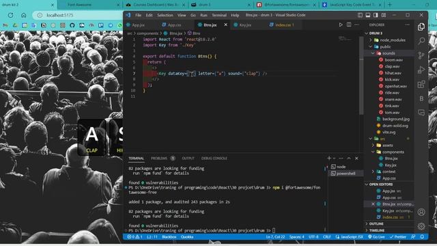The height and width of the screenshot is (246, 437).
Task: Expand the context folder
Action: [389, 172]
